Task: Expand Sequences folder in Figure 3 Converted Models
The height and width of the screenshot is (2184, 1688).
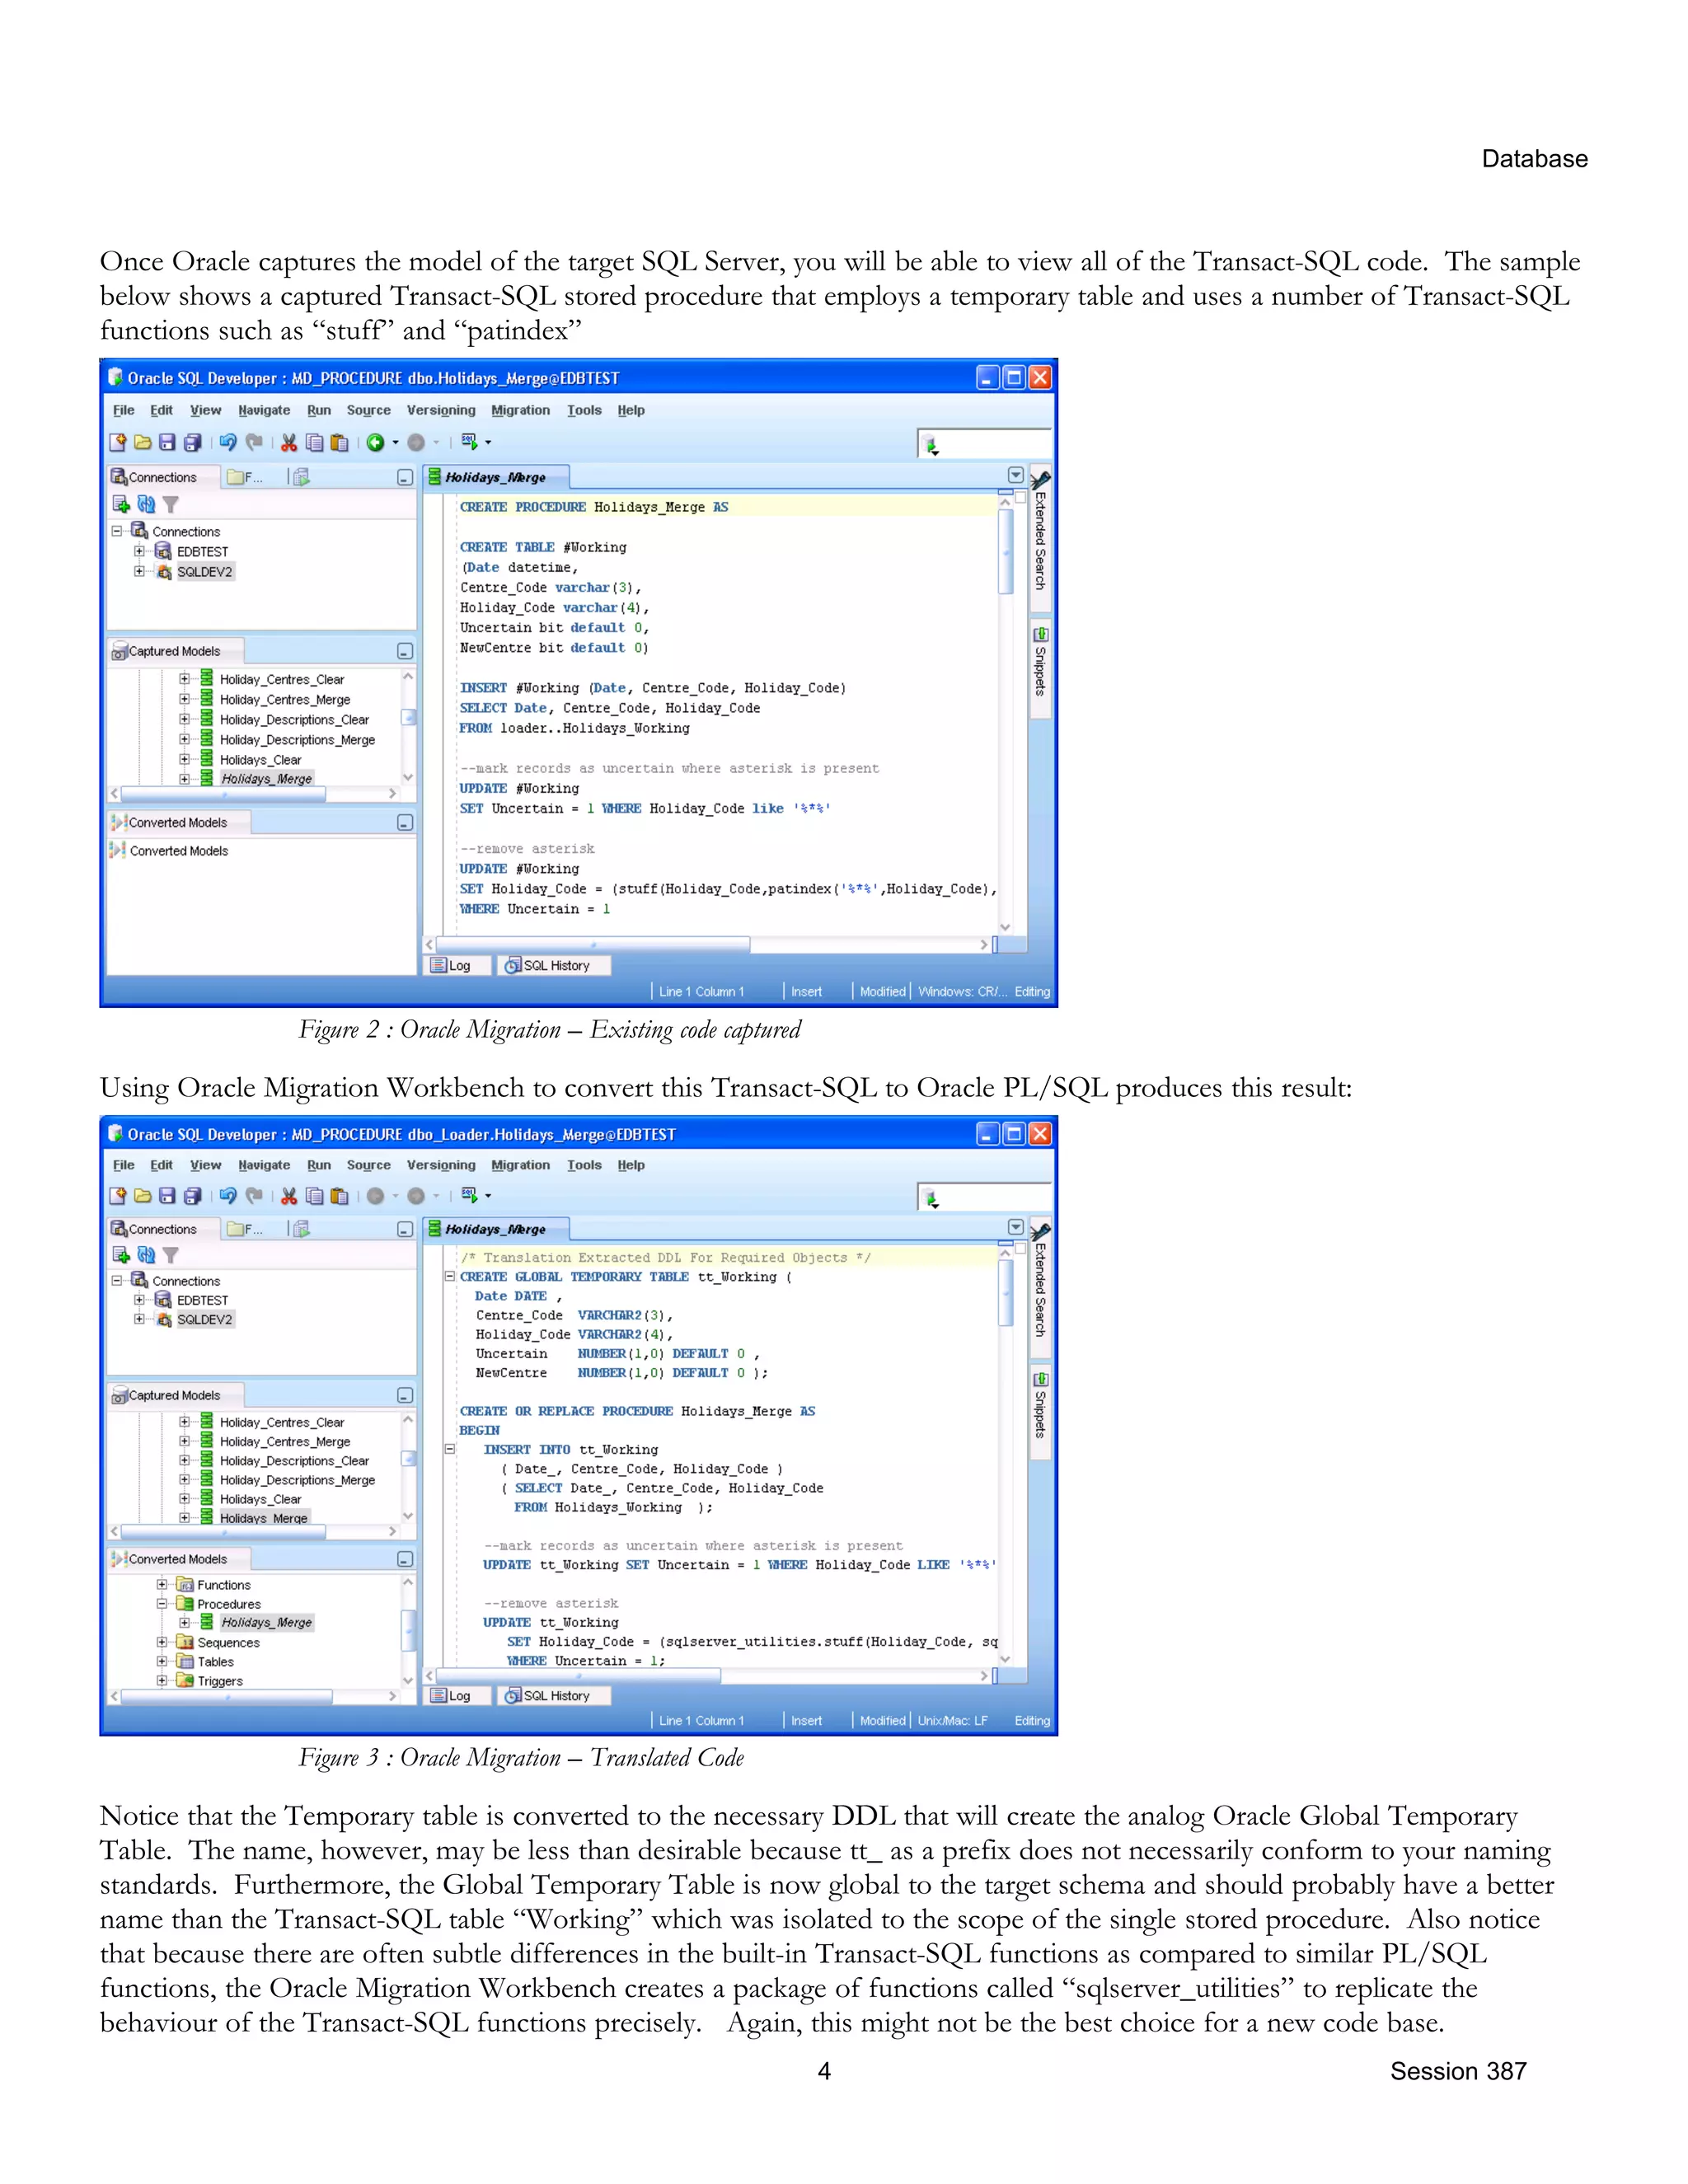Action: 162,1641
